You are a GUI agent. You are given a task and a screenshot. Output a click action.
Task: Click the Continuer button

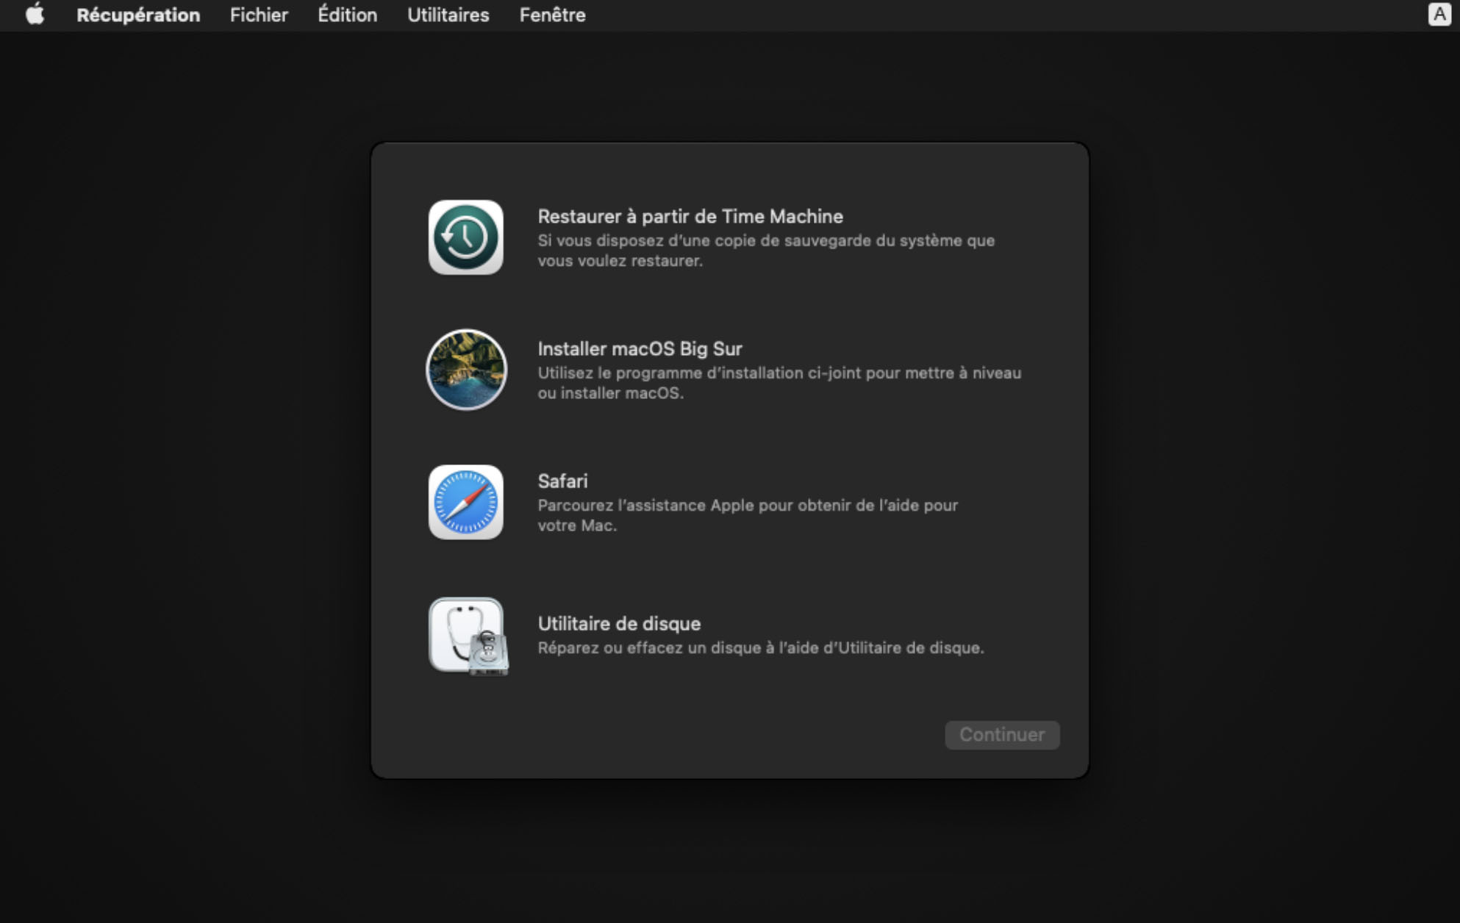1002,735
